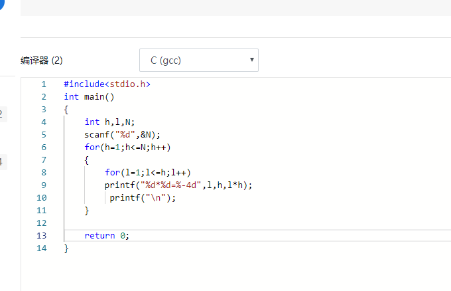This screenshot has width=451, height=291.
Task: Click line number 9 in the gutter
Action: pyautogui.click(x=44, y=185)
